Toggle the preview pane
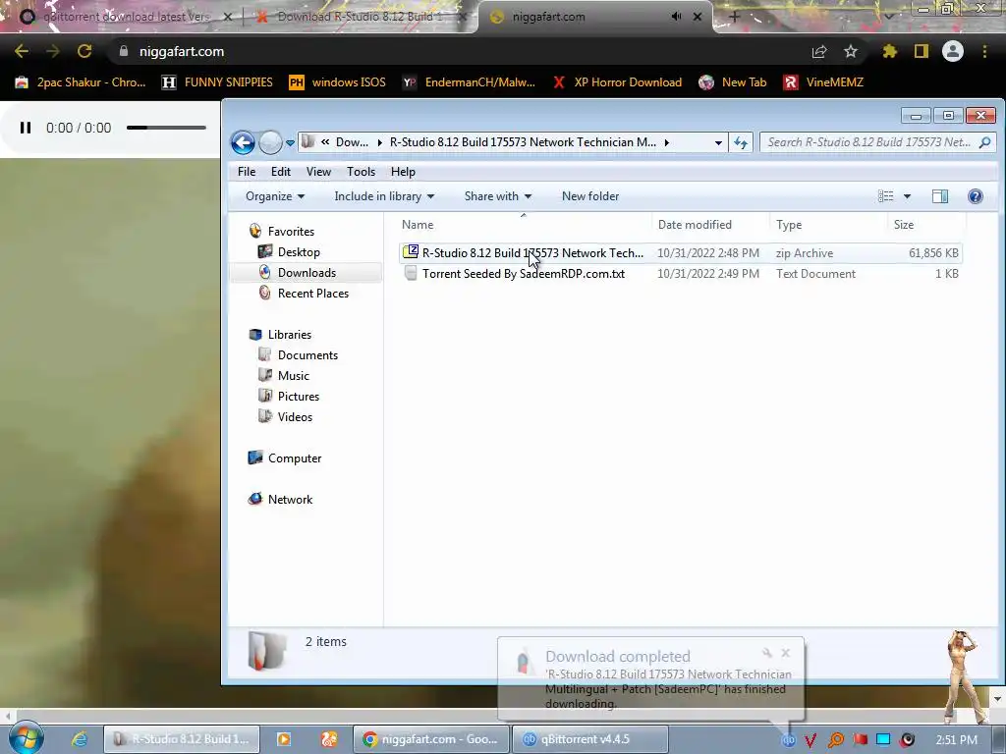This screenshot has height=754, width=1006. pyautogui.click(x=940, y=196)
